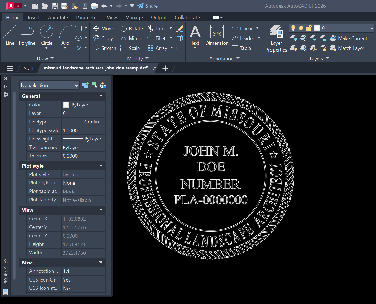Add a new drawing tab
The height and width of the screenshot is (304, 376).
pyautogui.click(x=165, y=68)
